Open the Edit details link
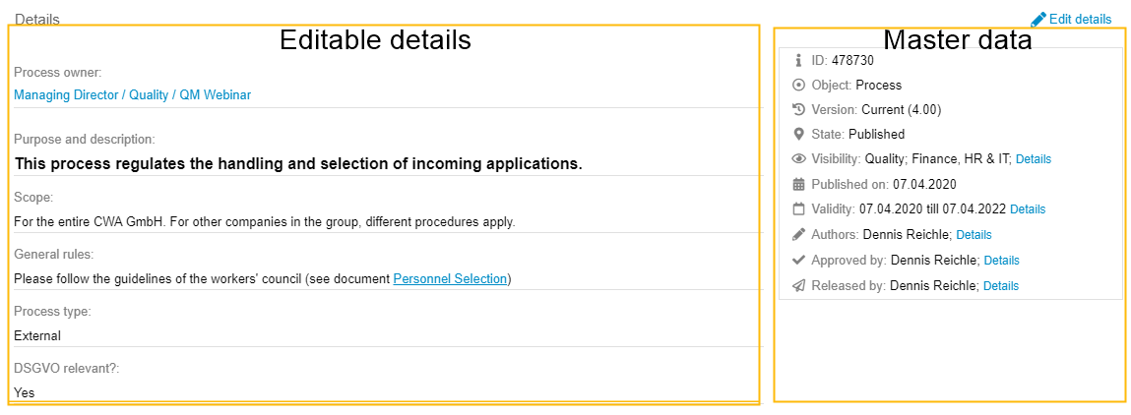 click(1080, 20)
